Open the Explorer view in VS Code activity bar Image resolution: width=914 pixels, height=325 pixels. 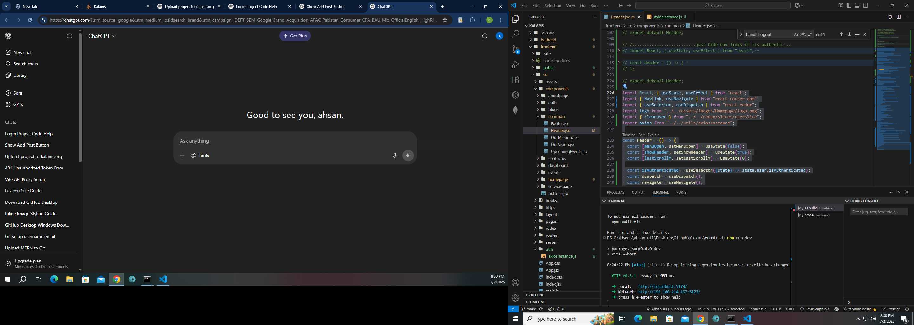(515, 19)
